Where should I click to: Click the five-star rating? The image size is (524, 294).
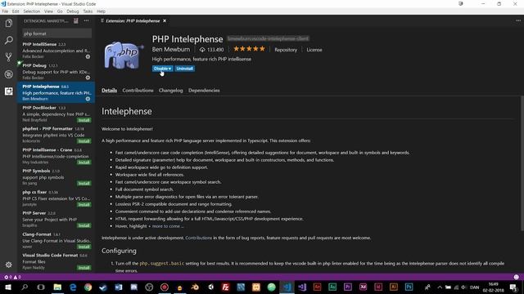[x=249, y=49]
